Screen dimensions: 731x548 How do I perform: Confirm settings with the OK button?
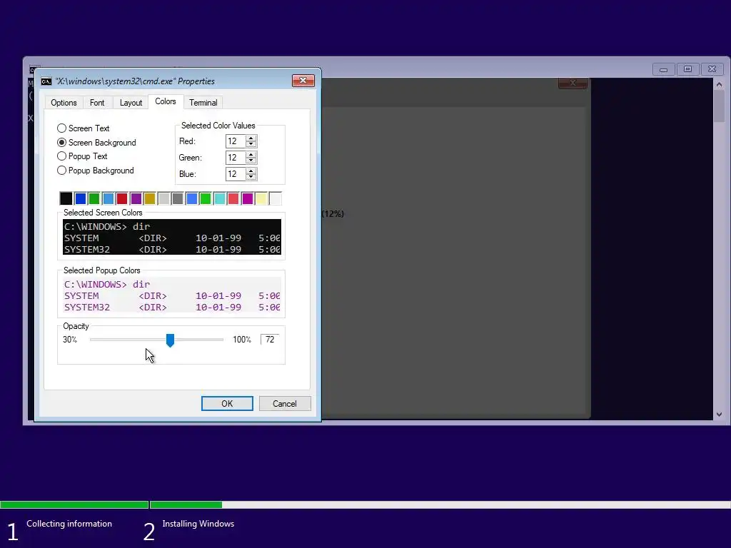click(x=227, y=404)
